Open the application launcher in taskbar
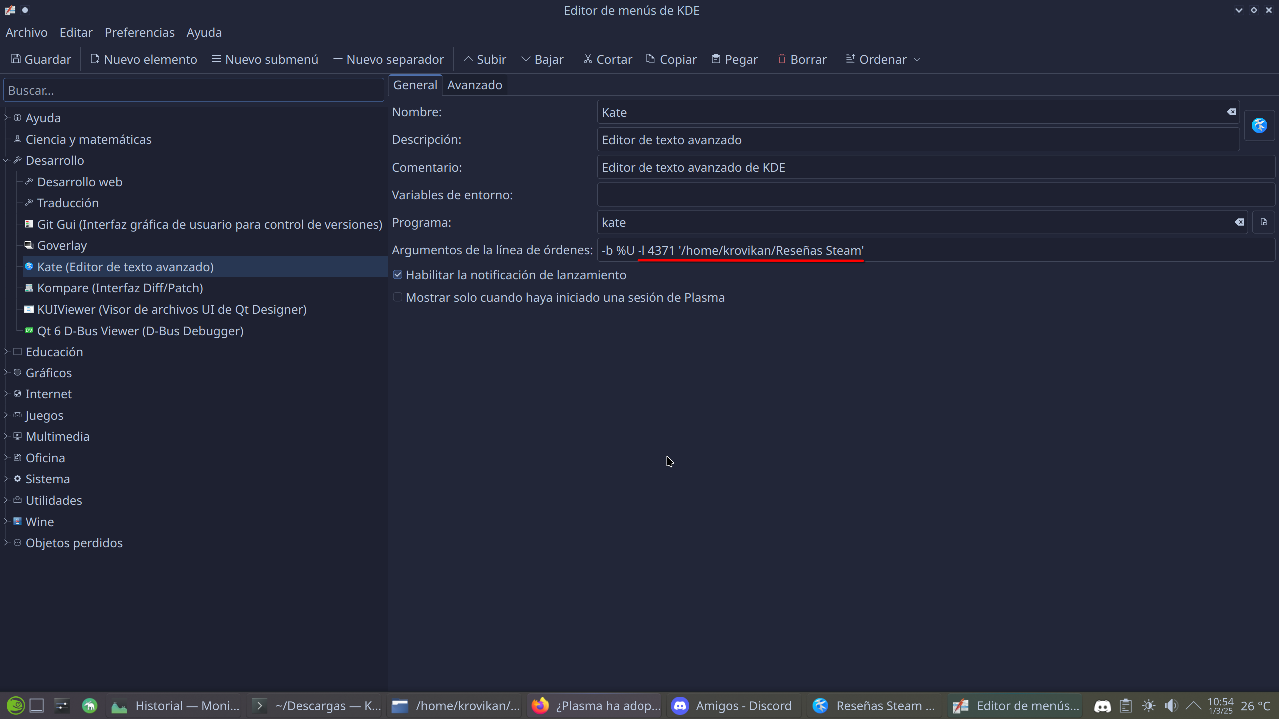This screenshot has width=1279, height=719. click(x=15, y=706)
